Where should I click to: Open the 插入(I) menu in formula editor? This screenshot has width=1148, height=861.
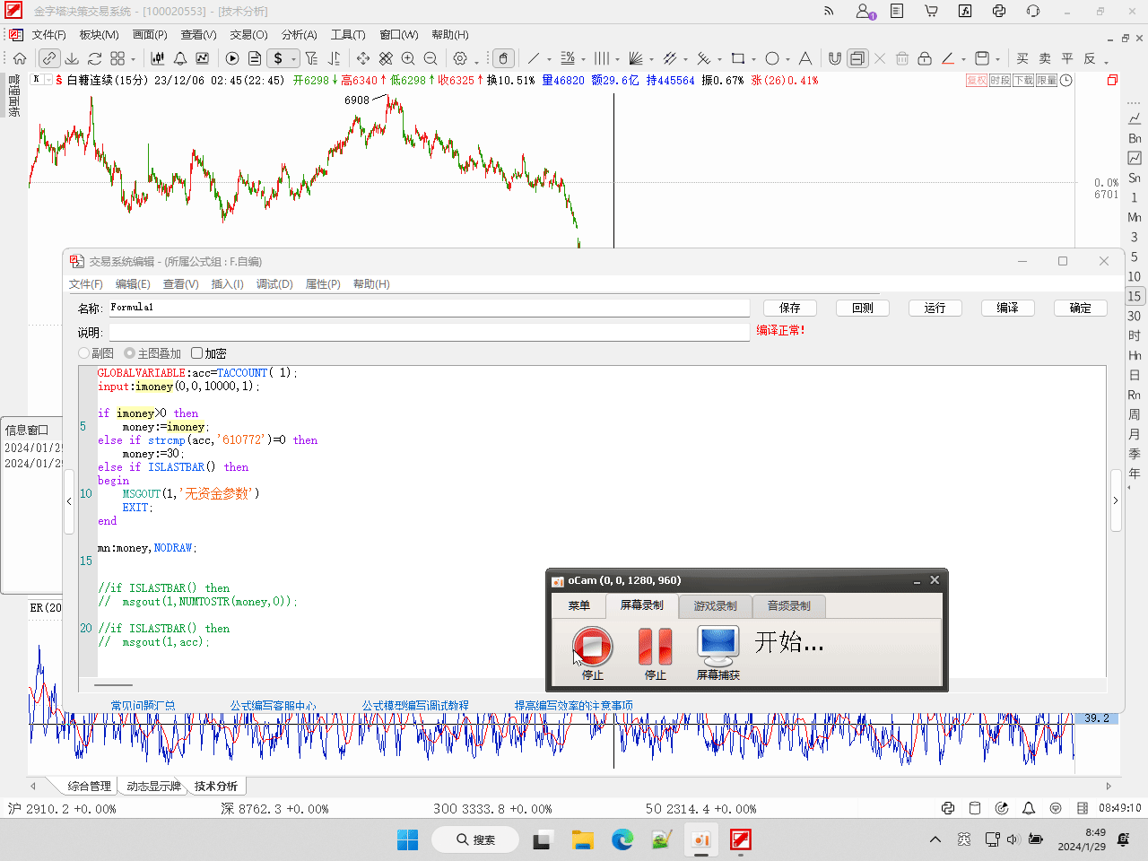[x=227, y=283]
